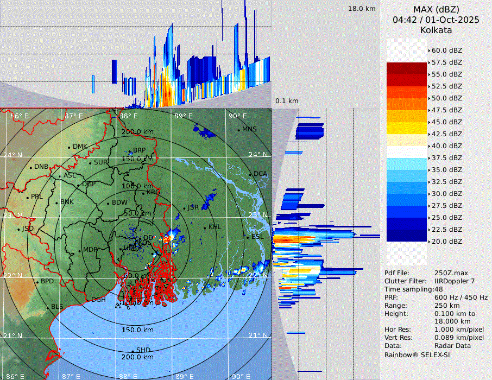Click the MAX (dBZ) title text
The height and width of the screenshot is (380, 492).
point(436,9)
